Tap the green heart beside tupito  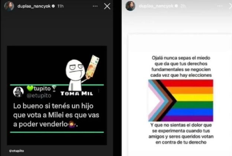tap(30, 88)
